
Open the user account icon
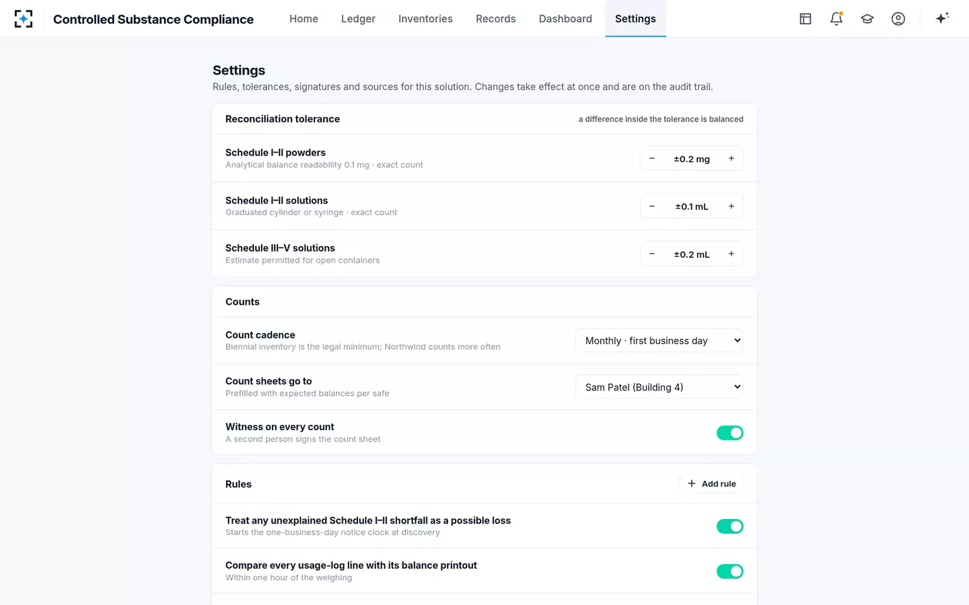tap(898, 19)
